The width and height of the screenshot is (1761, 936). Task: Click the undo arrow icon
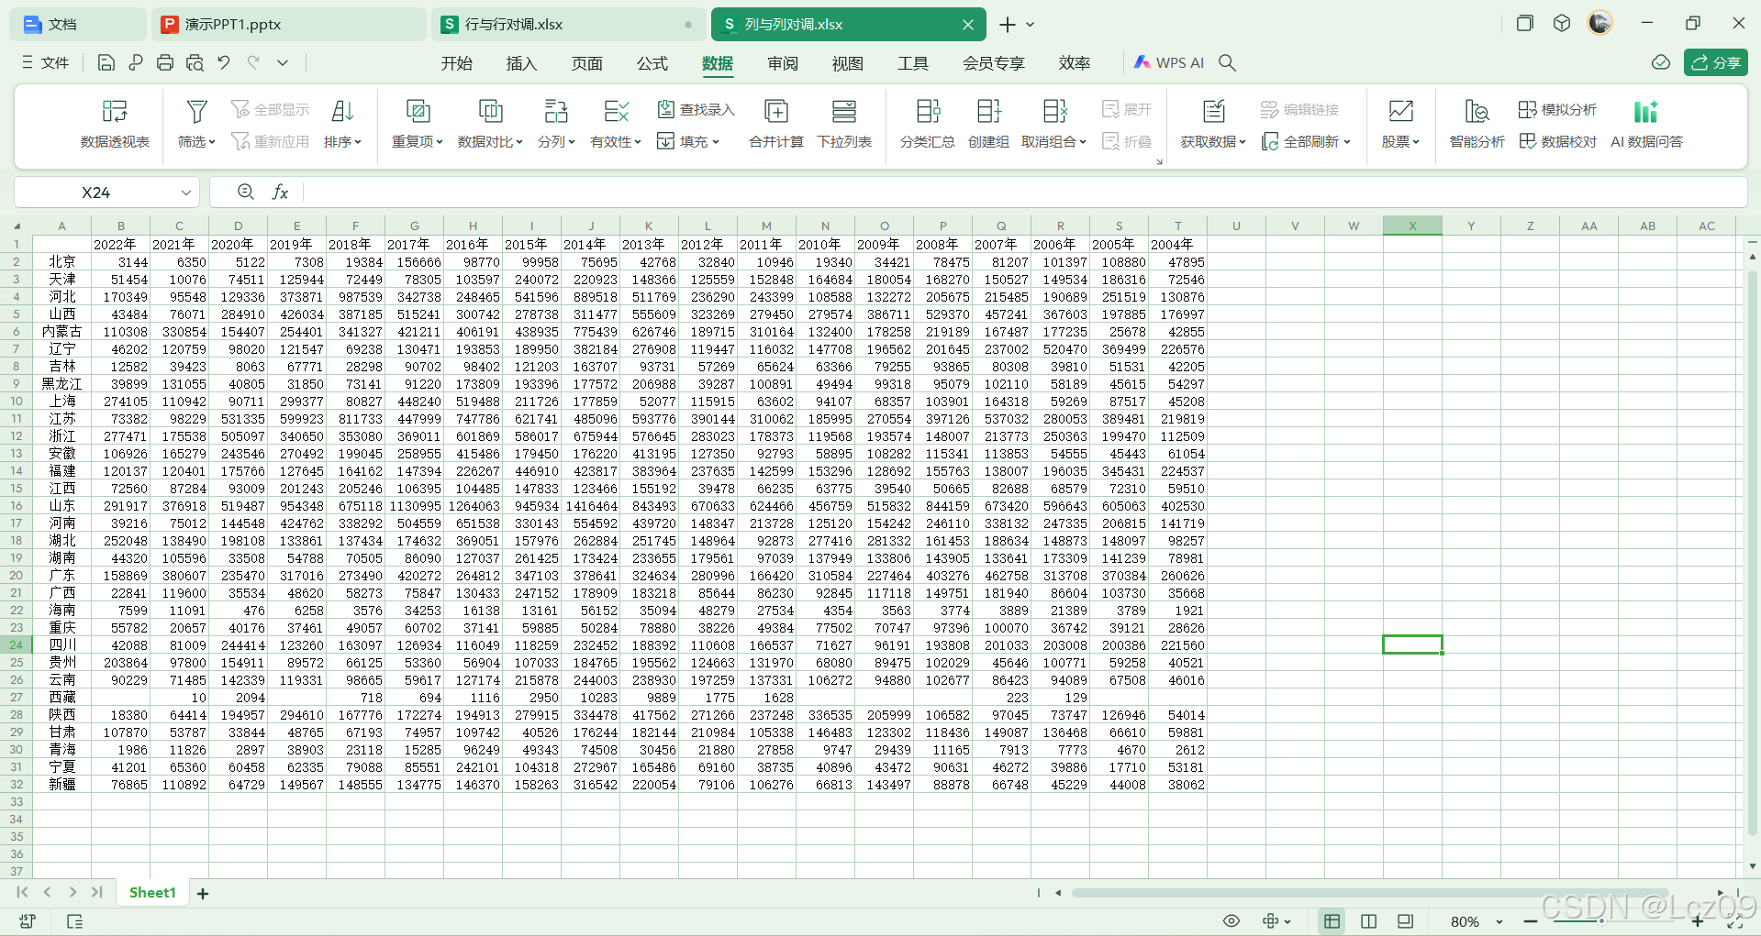point(224,63)
